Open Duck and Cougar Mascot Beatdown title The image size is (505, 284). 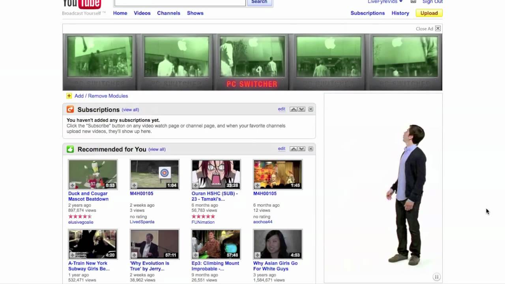88,196
